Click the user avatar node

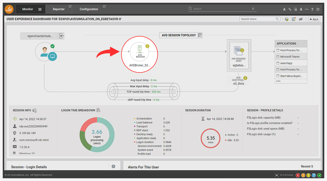44,52
